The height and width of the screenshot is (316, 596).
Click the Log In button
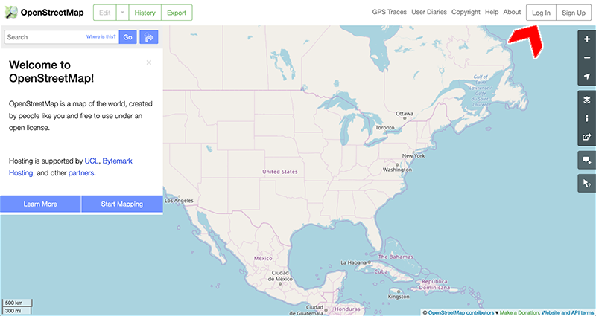pos(542,13)
